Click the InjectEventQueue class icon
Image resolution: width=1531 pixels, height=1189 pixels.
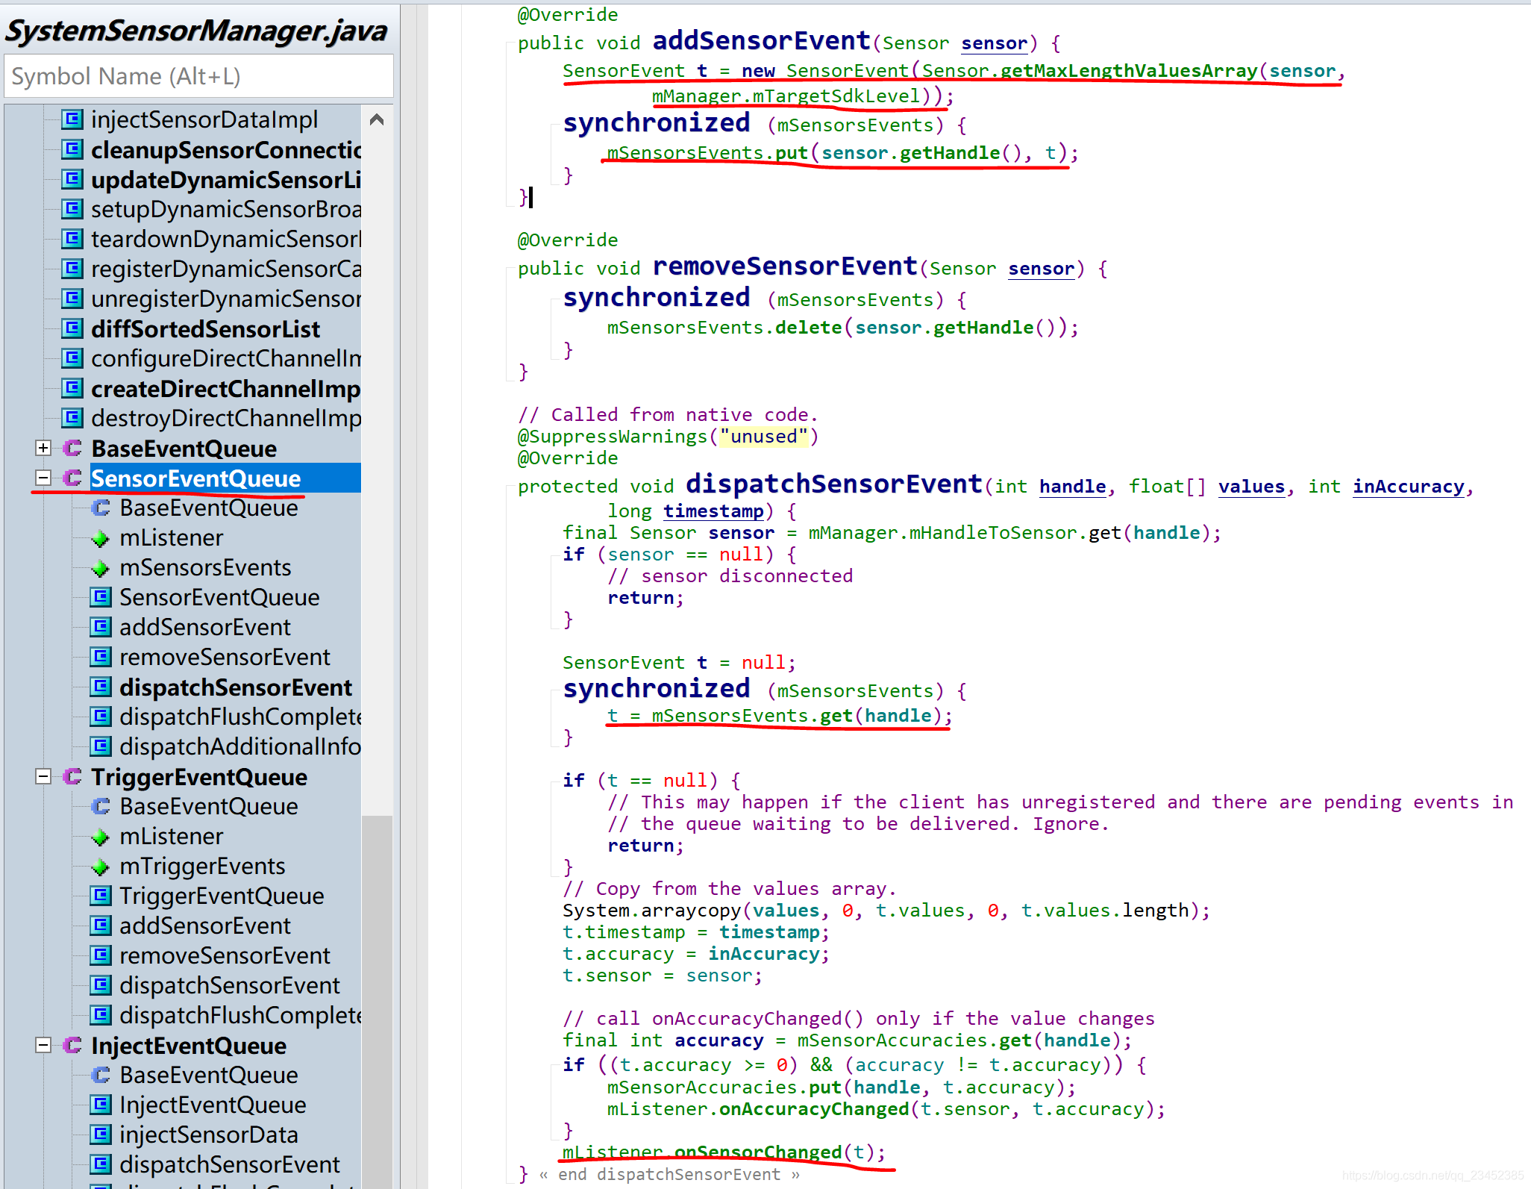pyautogui.click(x=72, y=1045)
